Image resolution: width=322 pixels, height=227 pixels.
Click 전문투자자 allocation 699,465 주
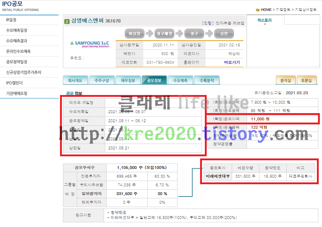pyautogui.click(x=127, y=176)
